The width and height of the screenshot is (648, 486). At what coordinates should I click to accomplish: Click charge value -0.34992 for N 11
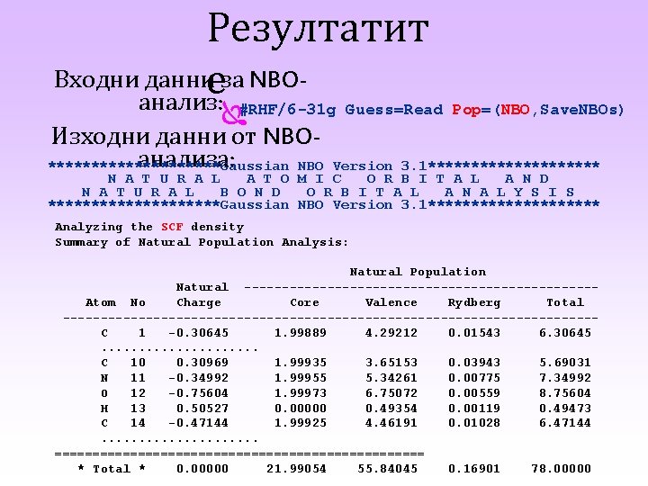tap(198, 378)
